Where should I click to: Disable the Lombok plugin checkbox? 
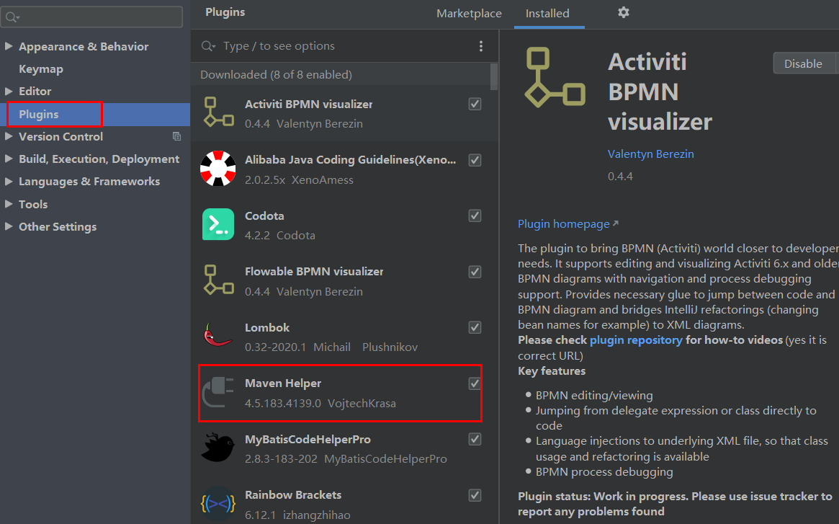pos(475,327)
